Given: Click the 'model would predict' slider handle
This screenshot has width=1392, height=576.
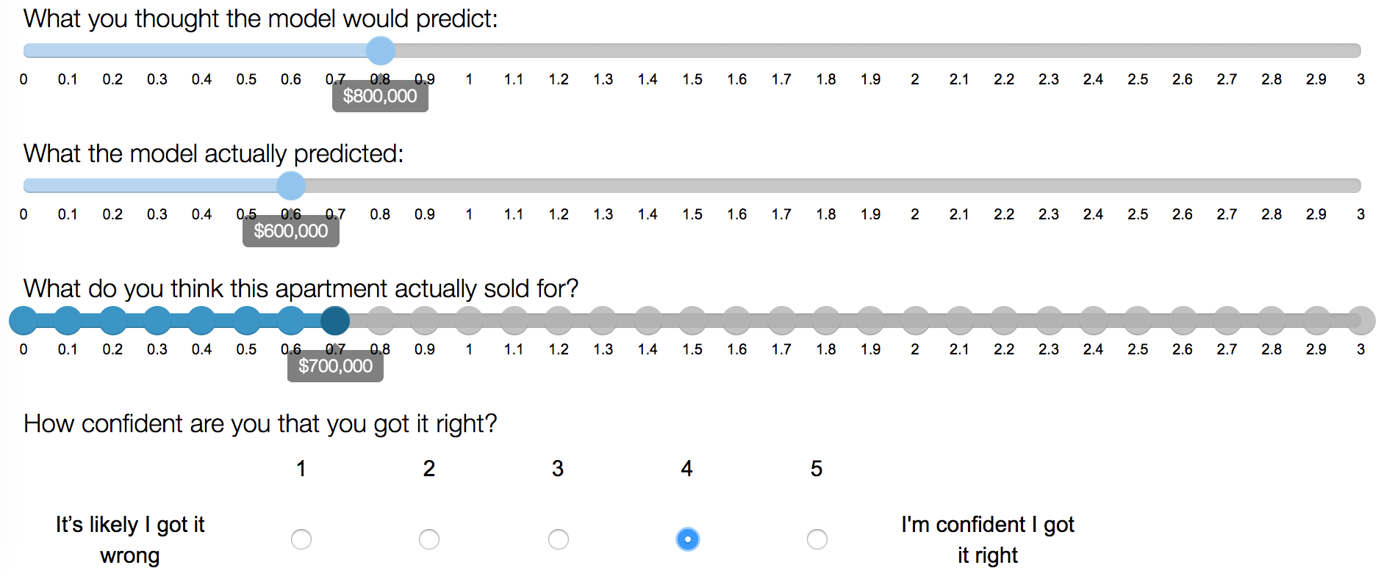Looking at the screenshot, I should coord(381,51).
